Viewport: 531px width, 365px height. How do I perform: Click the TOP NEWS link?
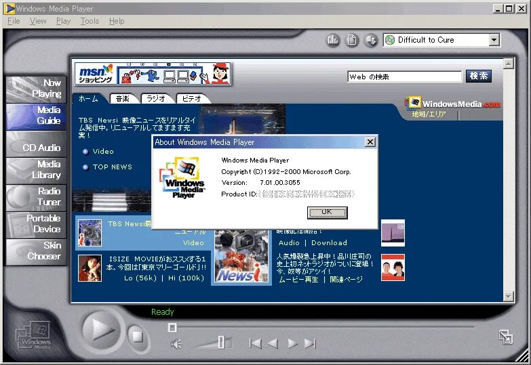[113, 167]
